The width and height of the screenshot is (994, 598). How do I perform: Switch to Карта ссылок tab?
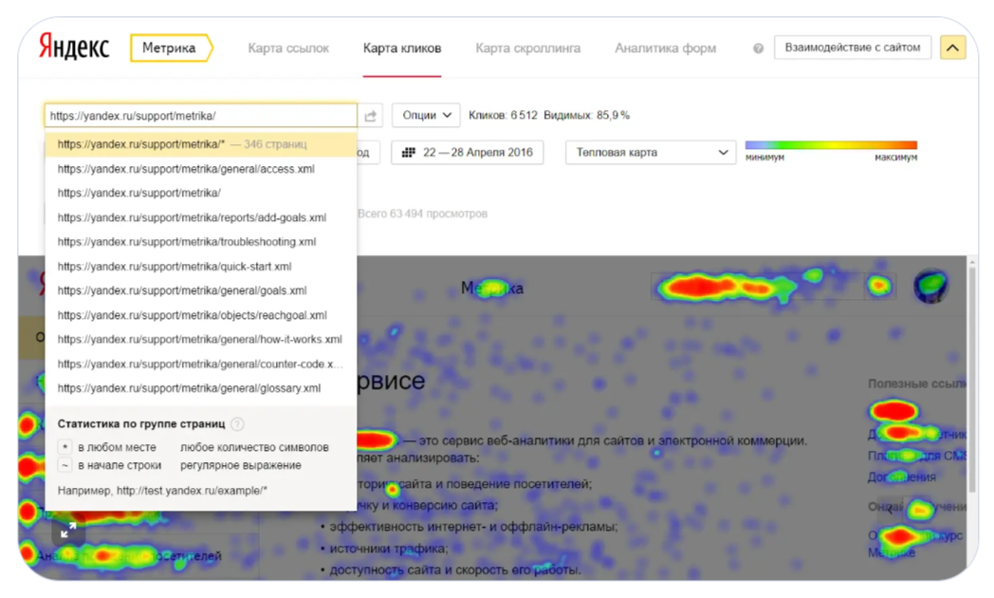(x=288, y=48)
